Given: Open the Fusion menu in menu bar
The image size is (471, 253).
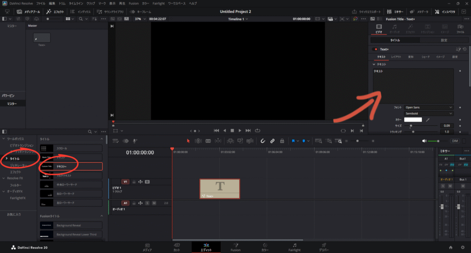Looking at the screenshot, I should 133,3.
